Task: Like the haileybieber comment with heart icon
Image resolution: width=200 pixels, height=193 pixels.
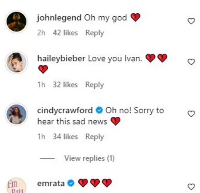Action: tap(191, 62)
